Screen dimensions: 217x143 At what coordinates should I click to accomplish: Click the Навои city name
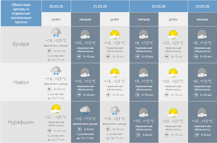pyautogui.click(x=21, y=82)
